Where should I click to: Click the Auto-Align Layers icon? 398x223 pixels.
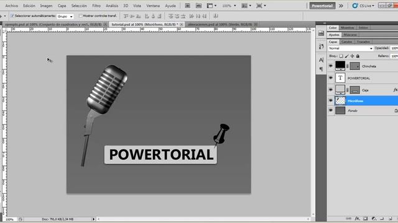coord(216,16)
